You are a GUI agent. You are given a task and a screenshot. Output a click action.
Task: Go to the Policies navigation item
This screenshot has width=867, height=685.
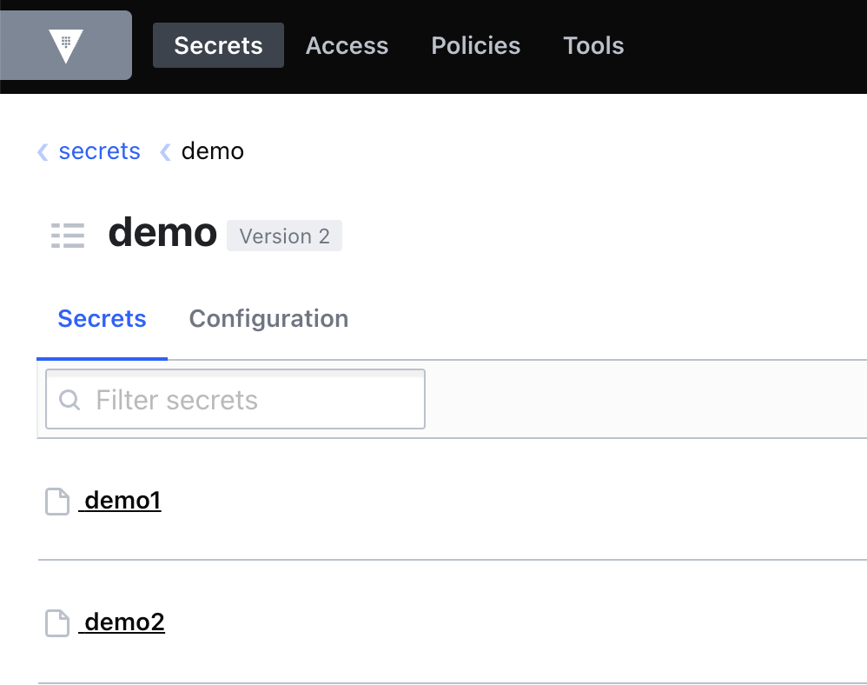click(475, 45)
